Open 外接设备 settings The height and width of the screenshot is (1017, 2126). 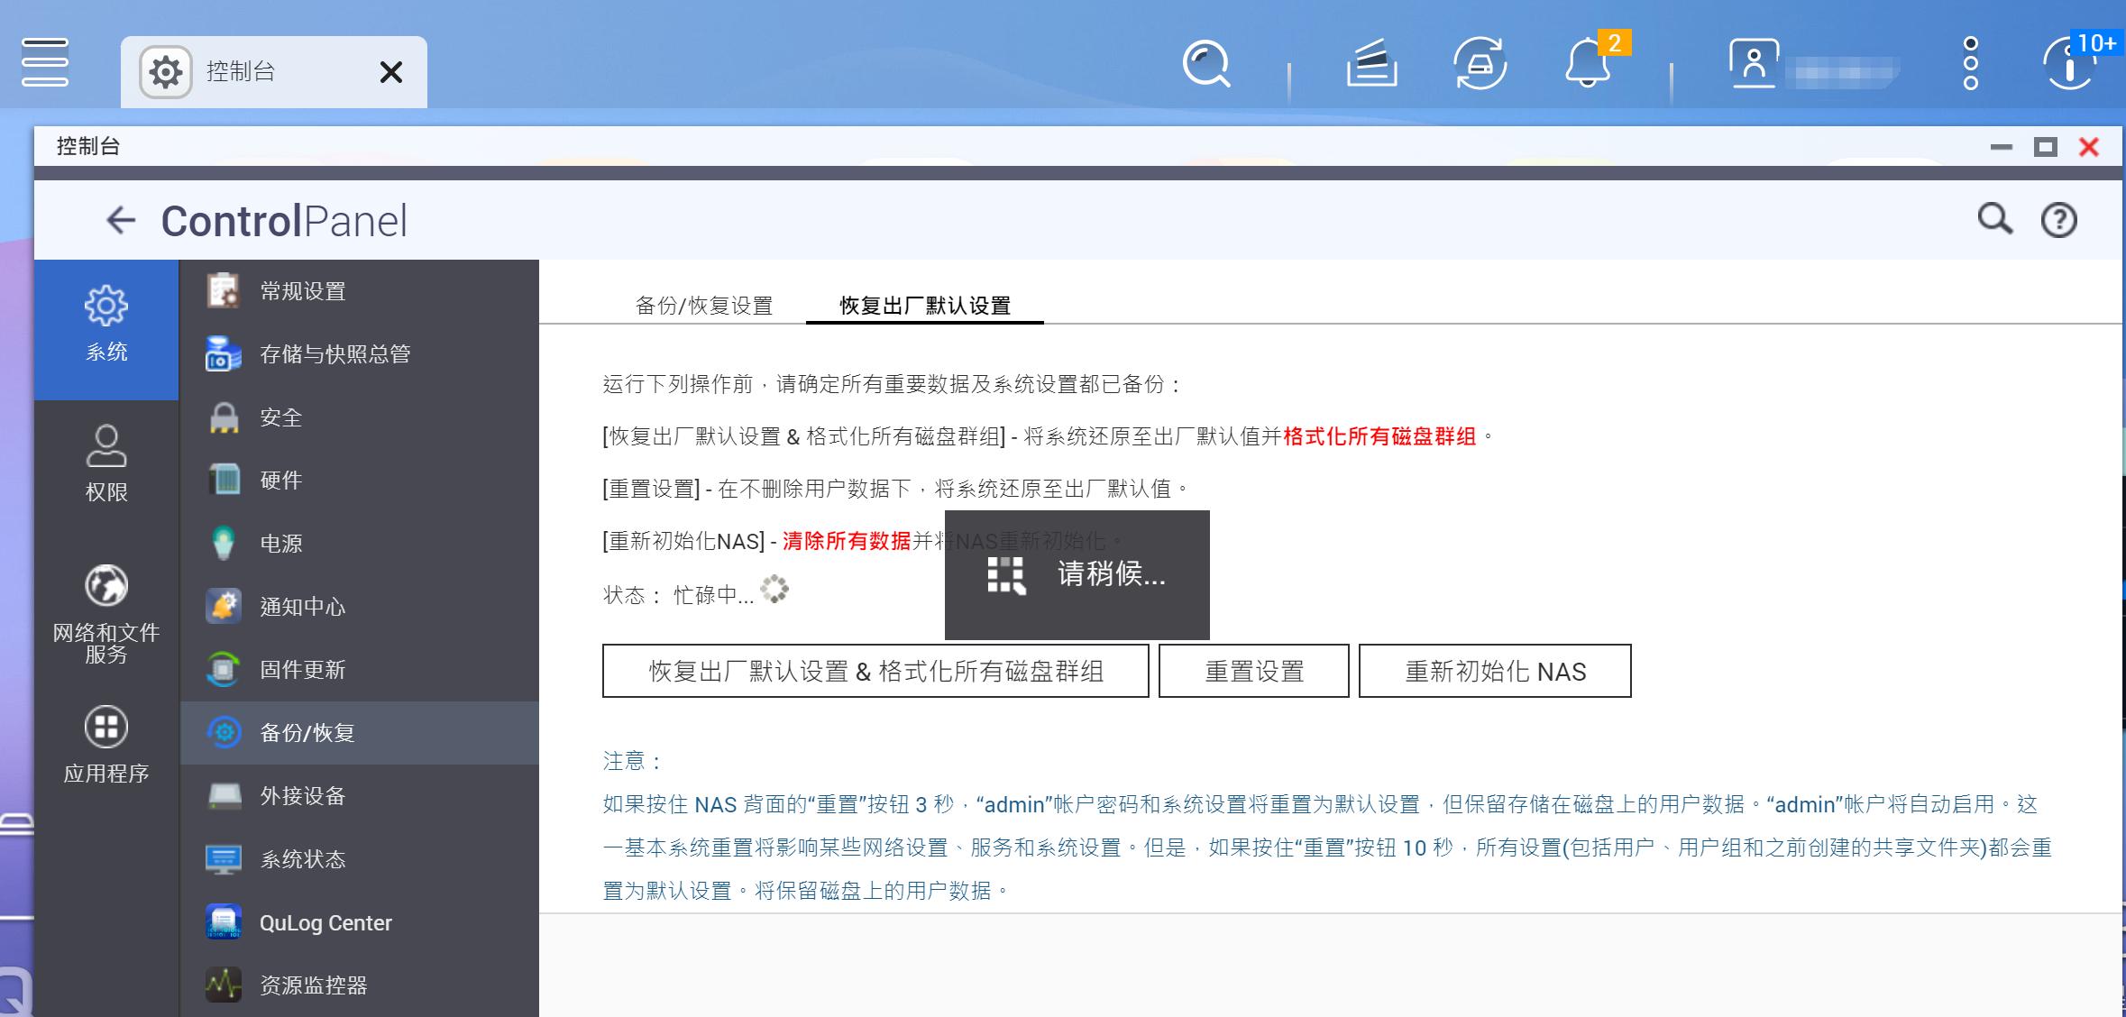(301, 796)
